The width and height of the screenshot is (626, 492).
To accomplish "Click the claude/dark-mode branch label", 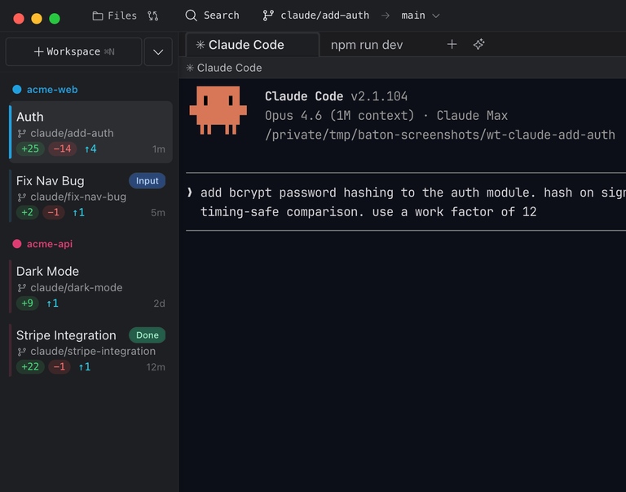I will click(77, 287).
